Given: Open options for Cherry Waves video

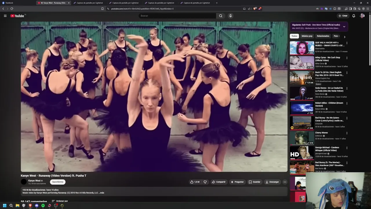Looking at the screenshot, I should (x=347, y=133).
